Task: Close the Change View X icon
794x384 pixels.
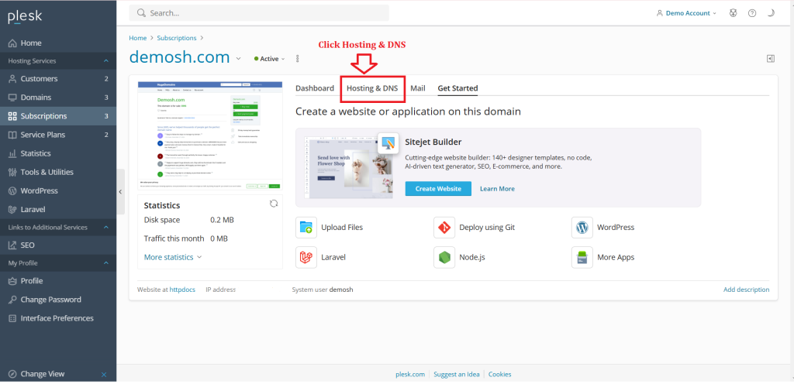Action: click(104, 375)
